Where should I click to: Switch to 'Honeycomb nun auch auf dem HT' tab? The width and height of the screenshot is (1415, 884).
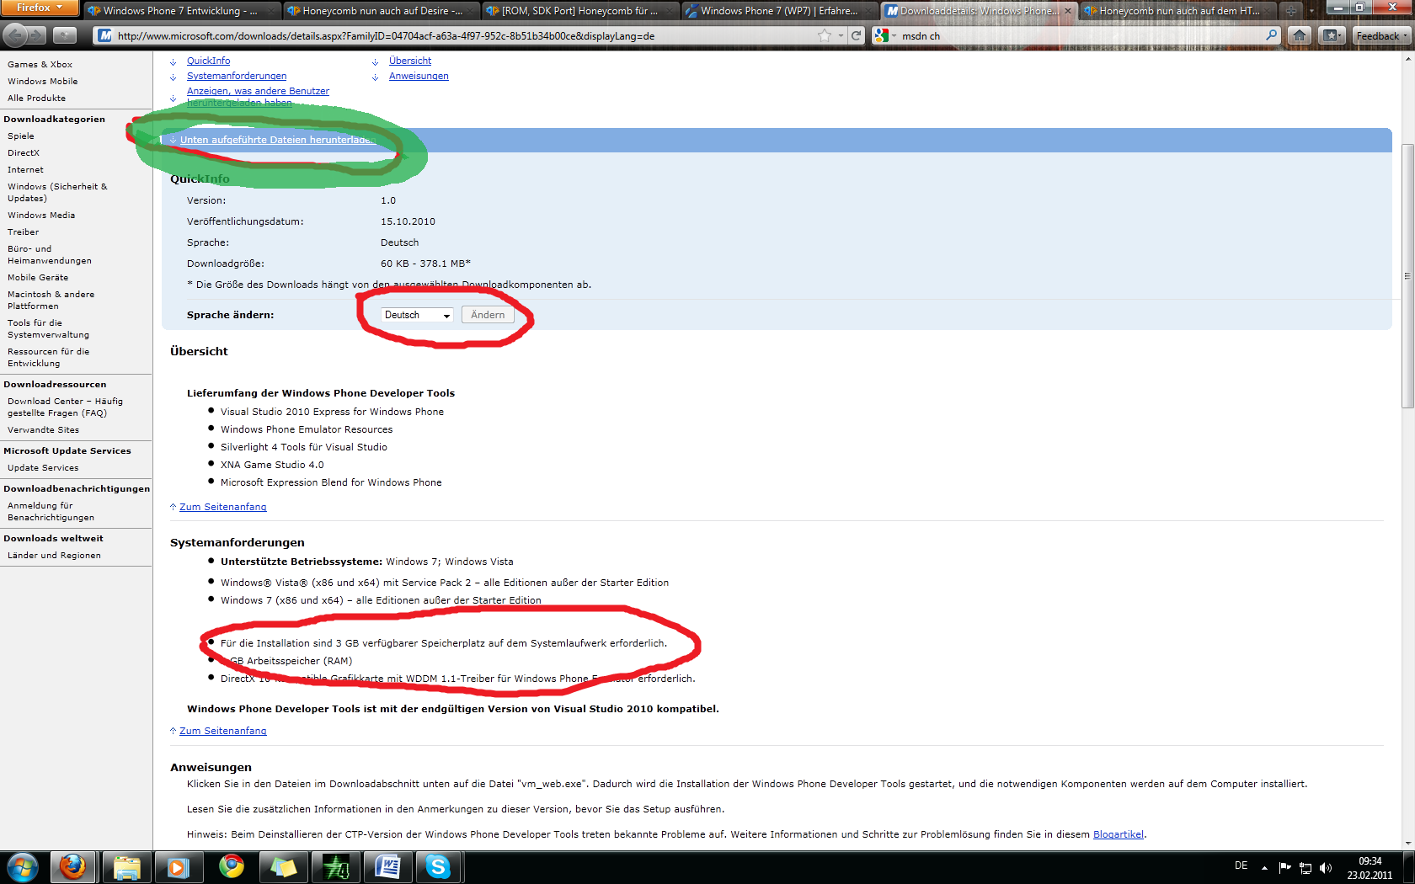tap(1178, 11)
